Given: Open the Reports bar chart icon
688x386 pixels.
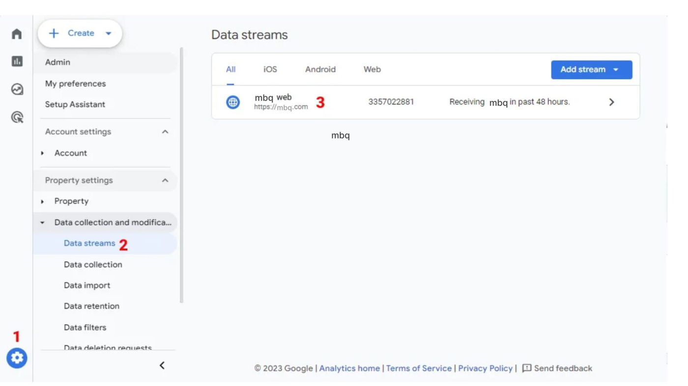Looking at the screenshot, I should pyautogui.click(x=17, y=61).
